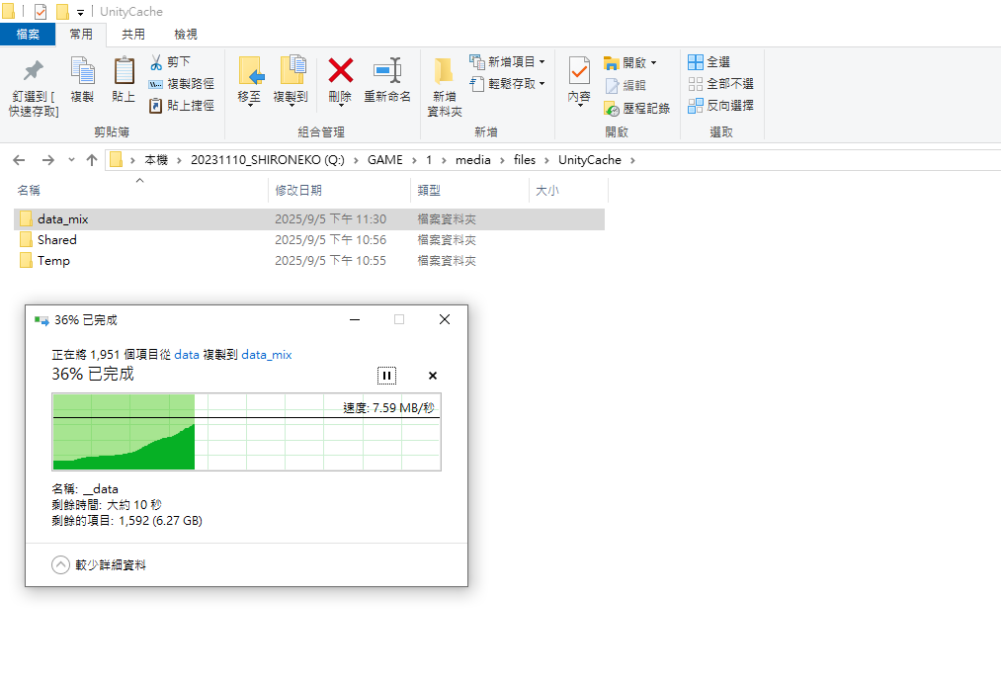Minimize the copy progress dialog

tap(355, 319)
